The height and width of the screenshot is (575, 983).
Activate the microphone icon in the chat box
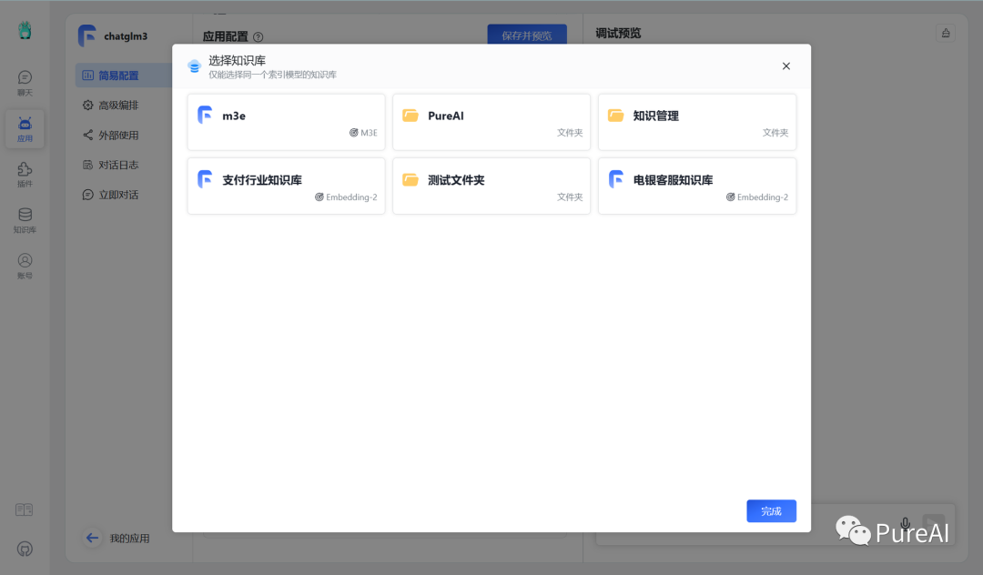coord(905,522)
